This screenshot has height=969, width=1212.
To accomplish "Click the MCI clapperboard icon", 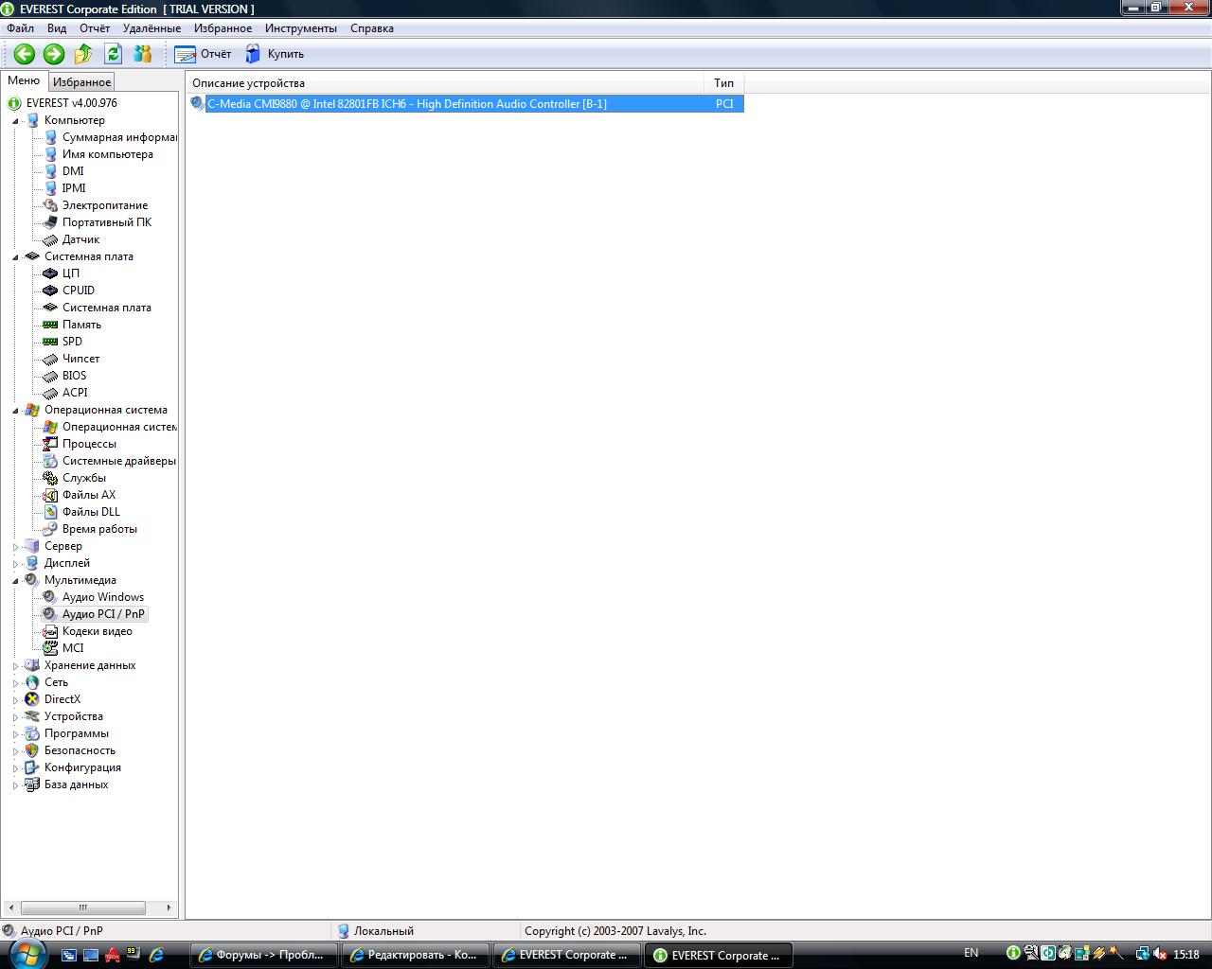I will [x=51, y=648].
